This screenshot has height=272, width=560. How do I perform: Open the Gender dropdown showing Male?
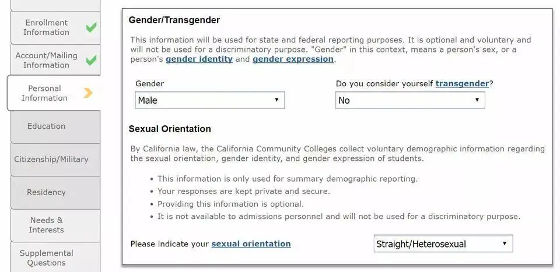click(x=209, y=100)
